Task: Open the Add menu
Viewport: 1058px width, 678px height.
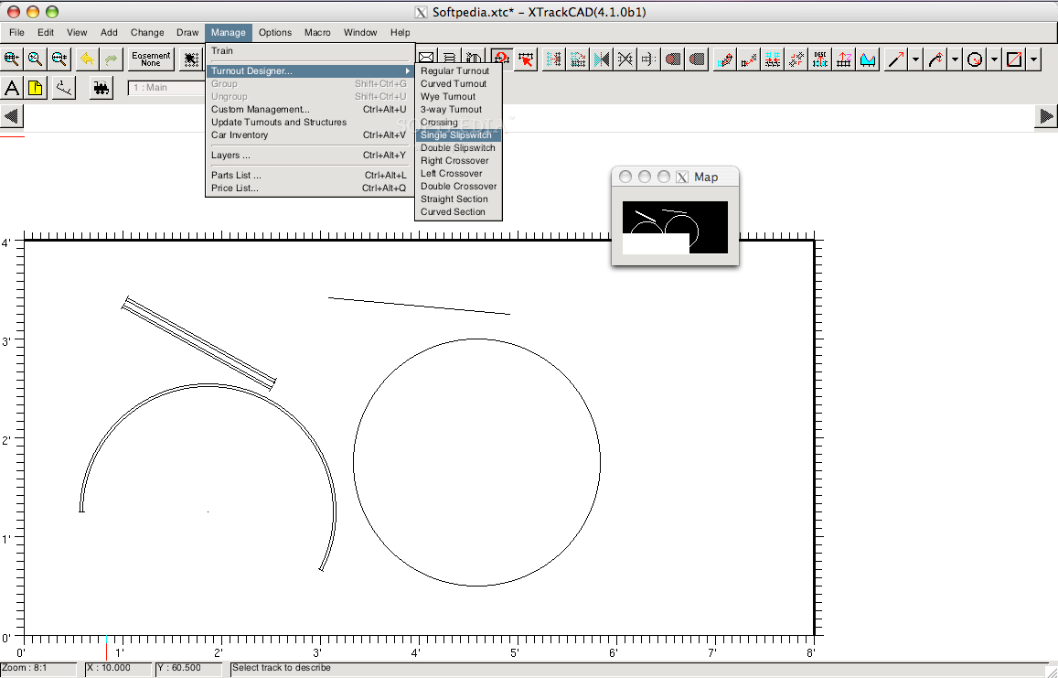Action: point(109,32)
